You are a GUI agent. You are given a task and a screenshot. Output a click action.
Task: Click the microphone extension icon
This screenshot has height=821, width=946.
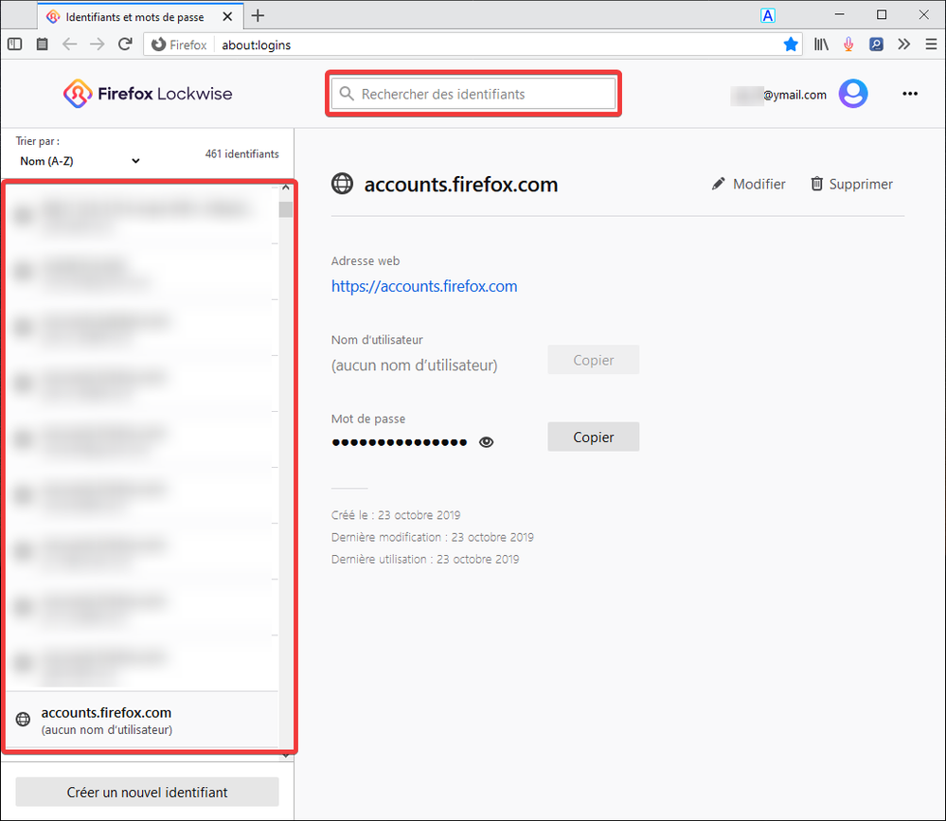[x=849, y=45]
